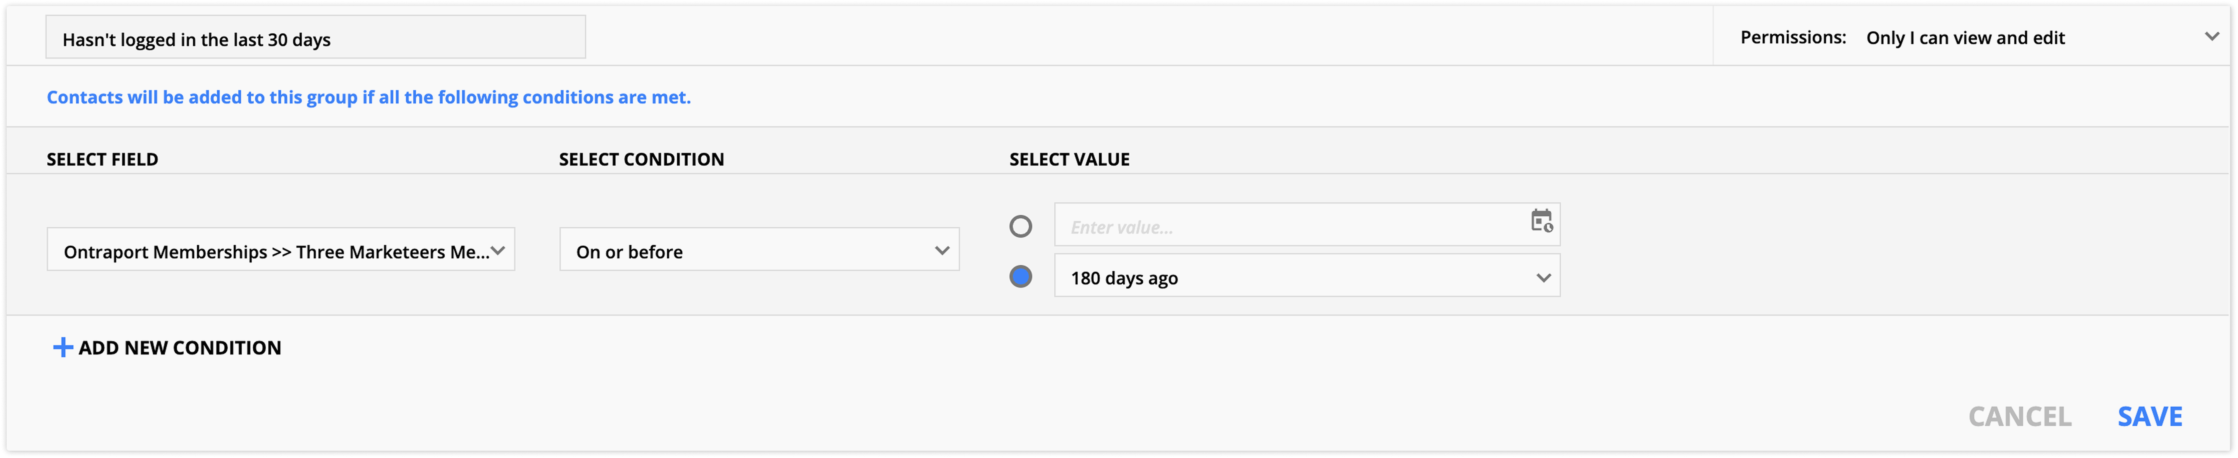Save the group with the SAVE button
Image resolution: width=2238 pixels, height=458 pixels.
pos(2150,416)
